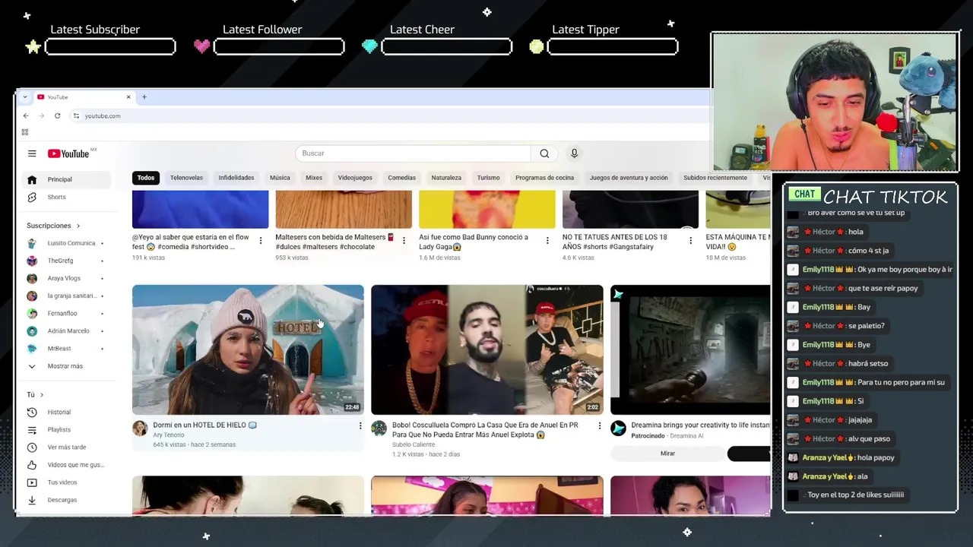Open the YouTube hamburger guide menu
973x547 pixels.
[x=32, y=153]
